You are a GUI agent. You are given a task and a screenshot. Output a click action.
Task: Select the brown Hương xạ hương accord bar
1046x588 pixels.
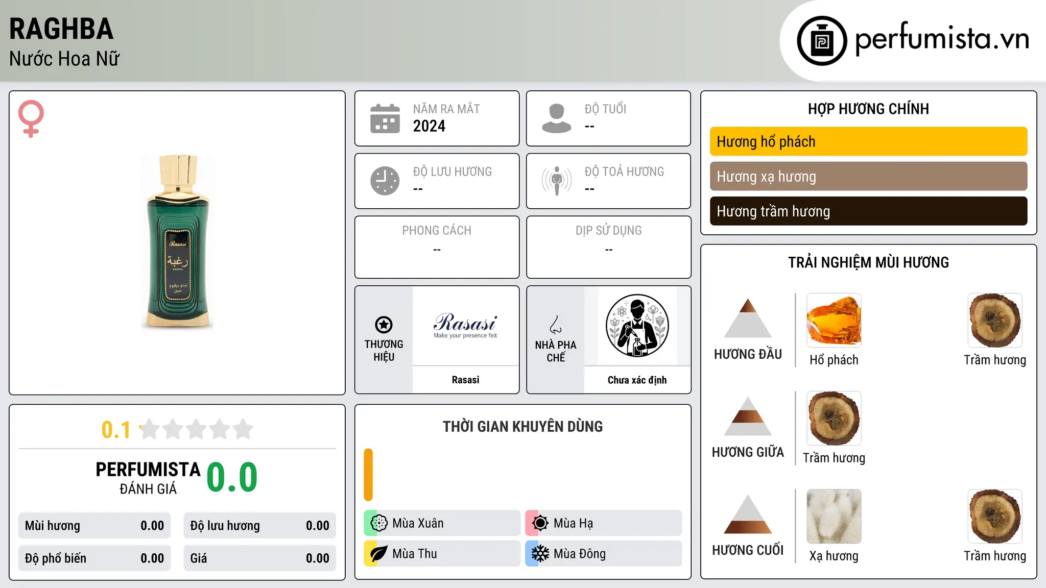(x=868, y=176)
